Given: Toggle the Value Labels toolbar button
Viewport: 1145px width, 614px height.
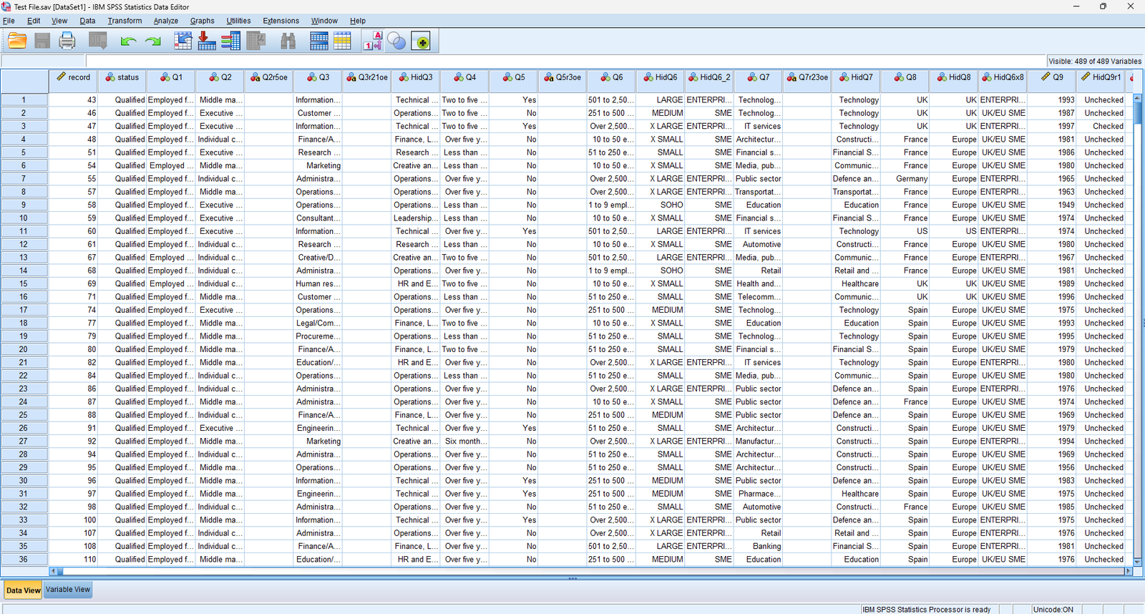Looking at the screenshot, I should (x=373, y=41).
